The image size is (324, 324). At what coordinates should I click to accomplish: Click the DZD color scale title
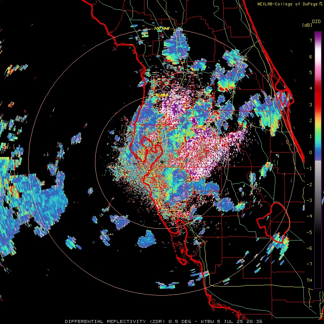click(x=316, y=22)
